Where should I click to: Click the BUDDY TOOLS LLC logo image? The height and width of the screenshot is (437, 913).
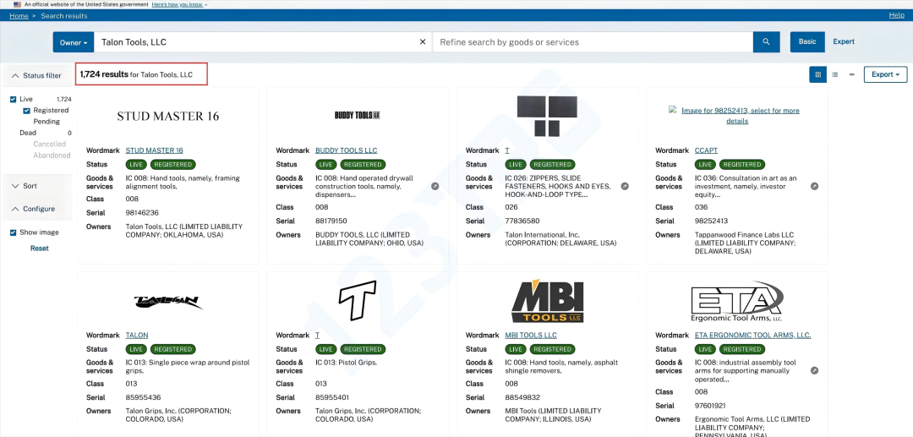point(358,115)
